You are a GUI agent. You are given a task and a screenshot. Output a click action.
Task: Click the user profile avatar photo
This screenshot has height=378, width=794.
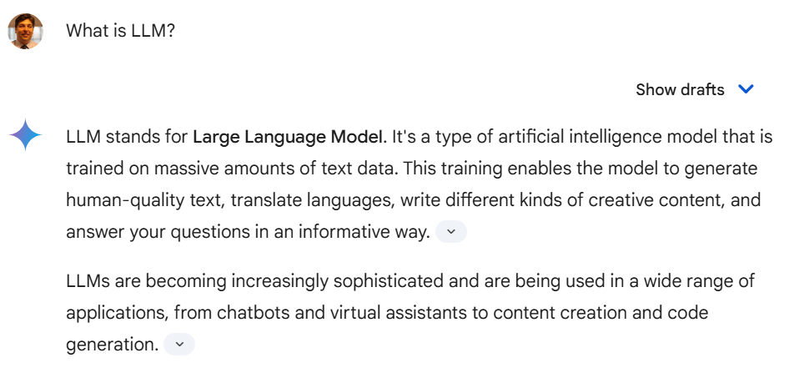pyautogui.click(x=25, y=32)
